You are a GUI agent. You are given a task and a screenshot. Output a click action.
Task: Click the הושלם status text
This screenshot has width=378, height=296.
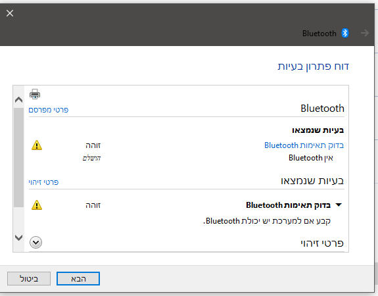coord(91,159)
